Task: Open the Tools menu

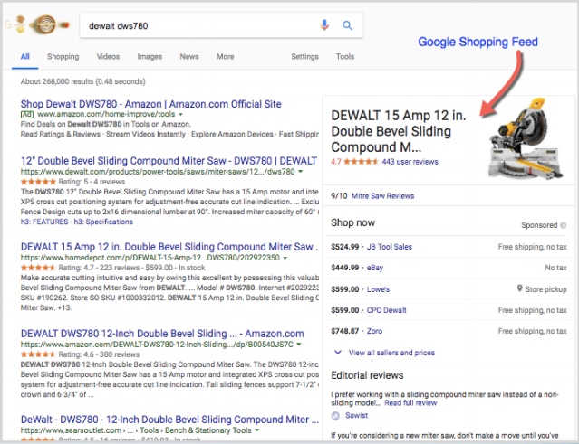Action: click(345, 56)
